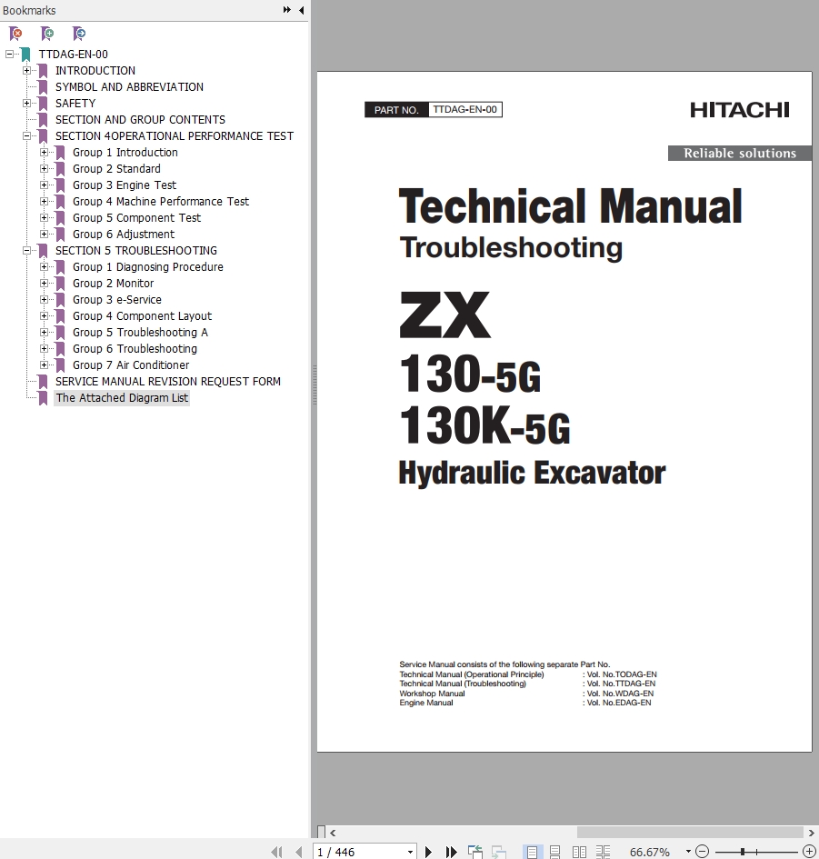Open the page number dropdown

click(x=410, y=852)
